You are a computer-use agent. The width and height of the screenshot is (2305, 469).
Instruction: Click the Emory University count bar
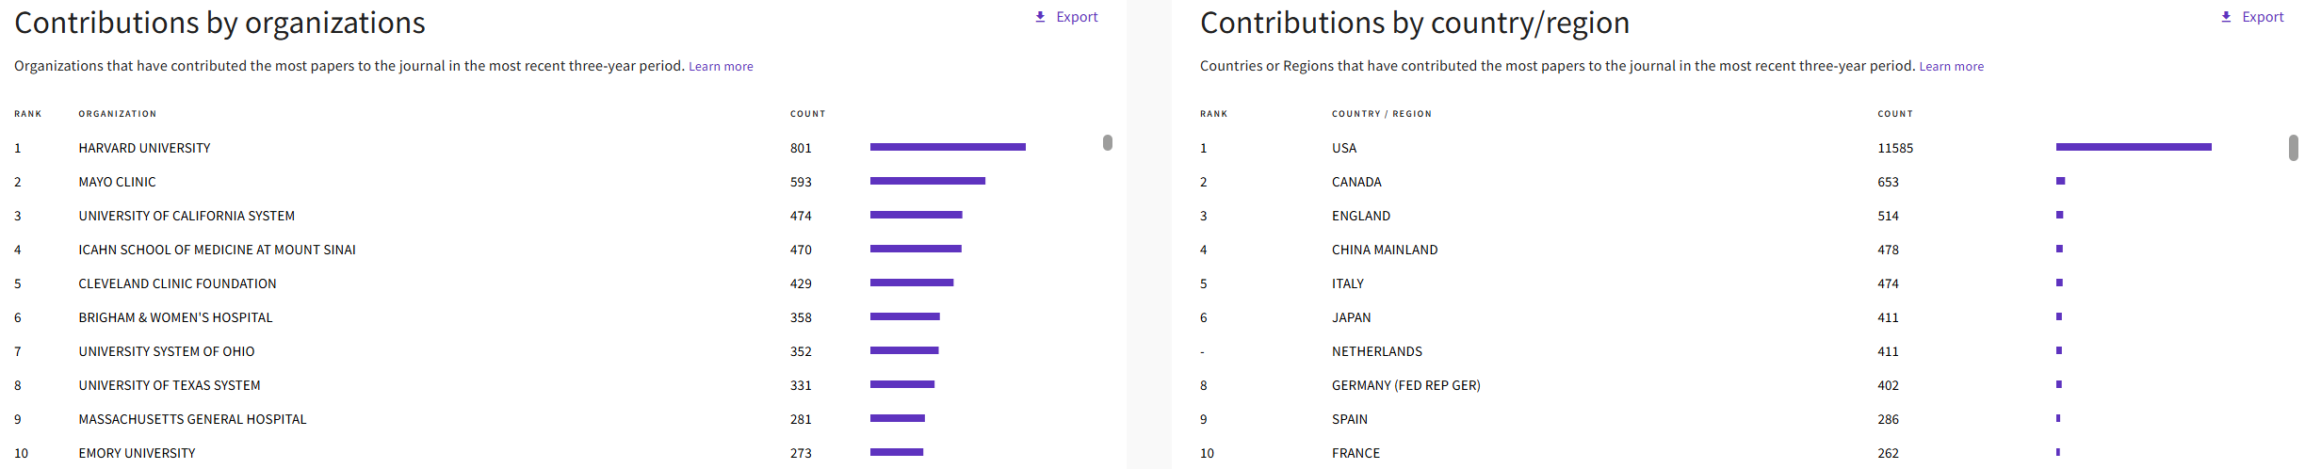(897, 452)
